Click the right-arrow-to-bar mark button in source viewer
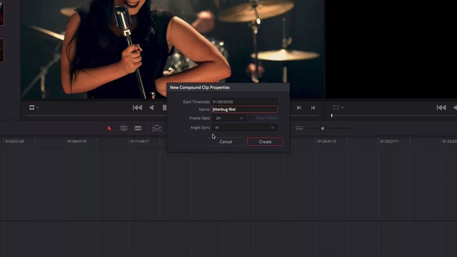This screenshot has width=457, height=257. (299, 107)
